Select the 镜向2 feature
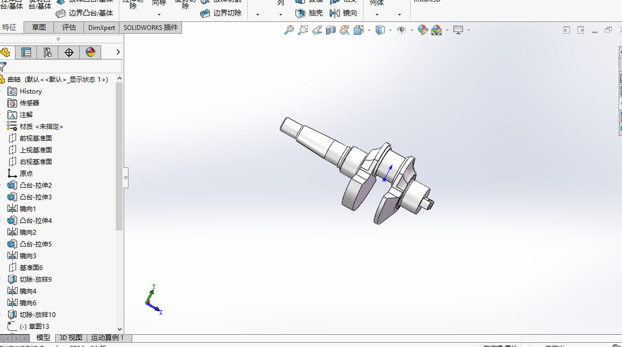Viewport: 622px width, 347px height. [22, 233]
